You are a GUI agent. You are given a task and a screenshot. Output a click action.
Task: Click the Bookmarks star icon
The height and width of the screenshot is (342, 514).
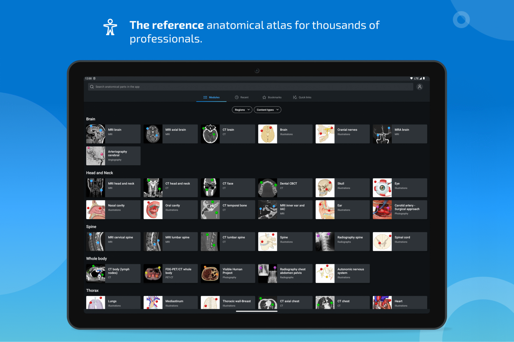tap(265, 97)
